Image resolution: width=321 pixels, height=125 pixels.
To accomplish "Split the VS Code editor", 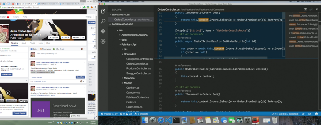I will [x=305, y=10].
